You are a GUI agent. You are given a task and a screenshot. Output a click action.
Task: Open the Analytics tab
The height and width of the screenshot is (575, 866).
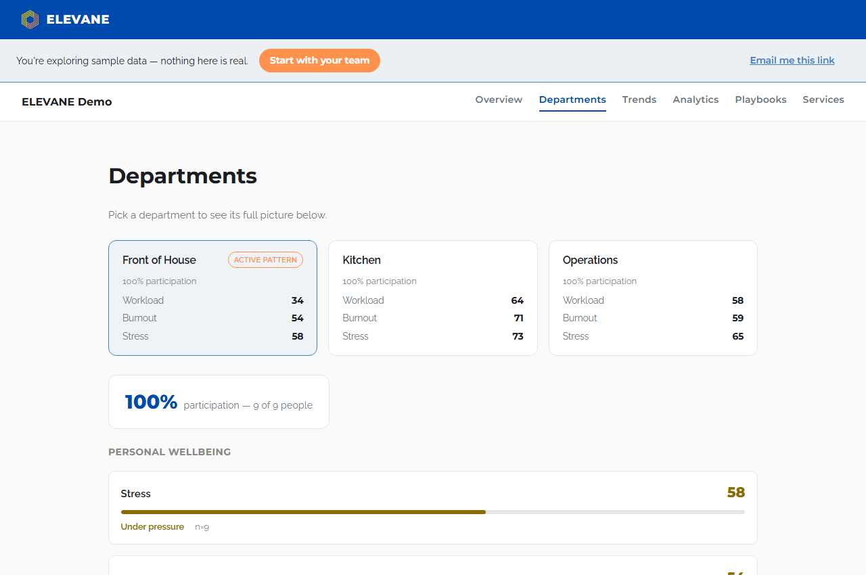[696, 99]
